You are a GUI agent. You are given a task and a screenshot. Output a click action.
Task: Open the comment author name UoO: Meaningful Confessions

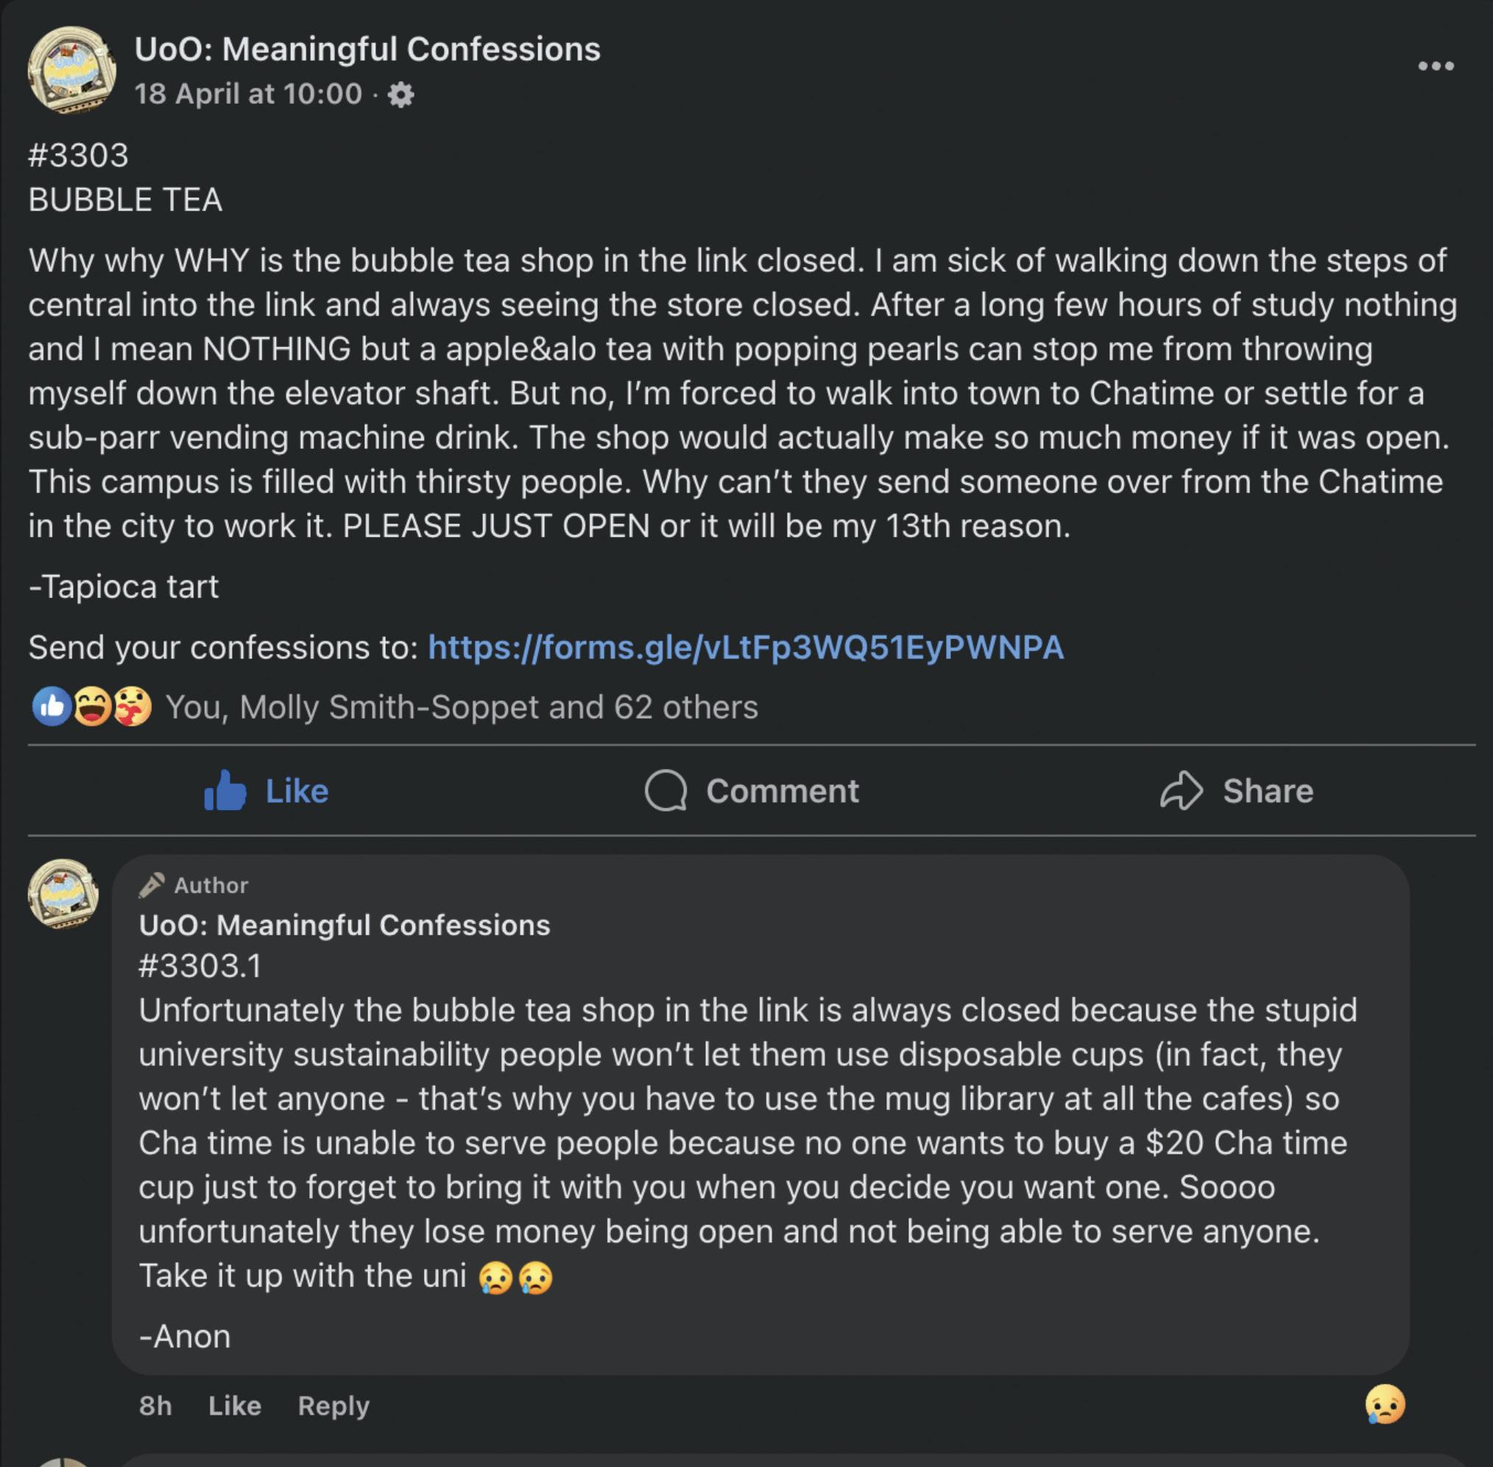point(345,924)
